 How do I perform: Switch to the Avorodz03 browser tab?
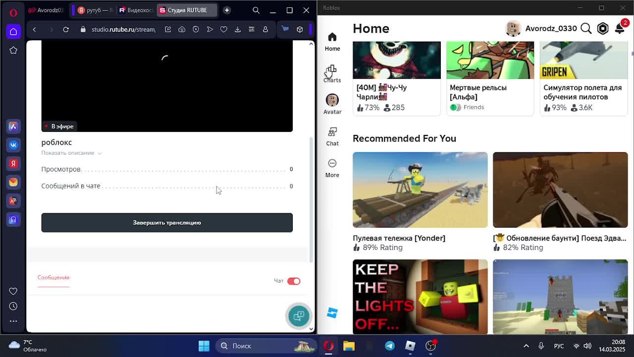46,10
